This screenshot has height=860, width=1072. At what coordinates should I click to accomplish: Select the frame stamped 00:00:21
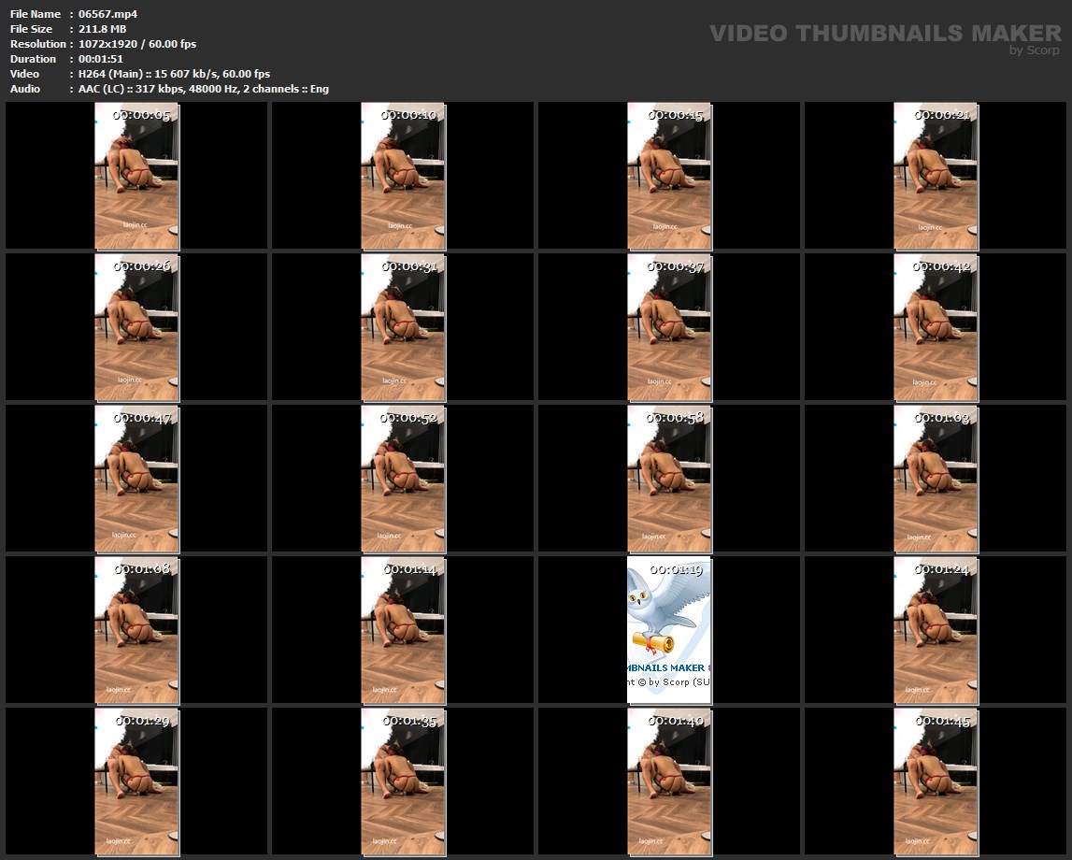[x=936, y=176]
